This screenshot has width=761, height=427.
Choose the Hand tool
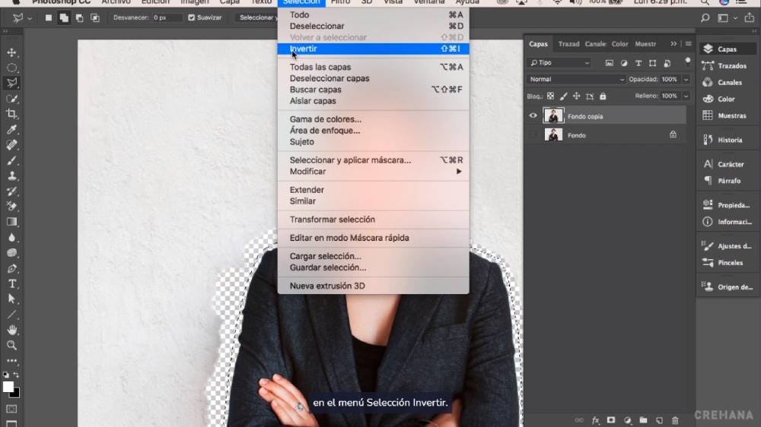click(x=12, y=330)
